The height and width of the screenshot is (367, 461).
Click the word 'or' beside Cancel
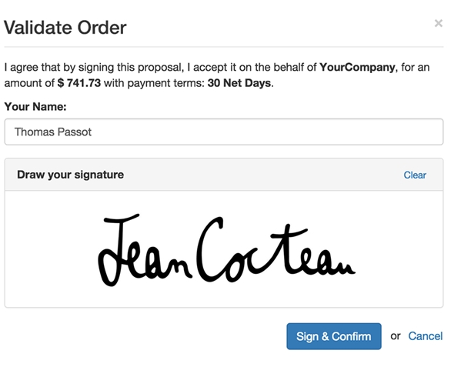[x=396, y=336]
